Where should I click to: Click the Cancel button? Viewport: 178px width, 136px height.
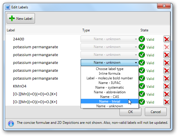tap(156, 112)
